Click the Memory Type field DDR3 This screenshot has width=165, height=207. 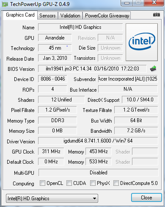tap(58, 120)
